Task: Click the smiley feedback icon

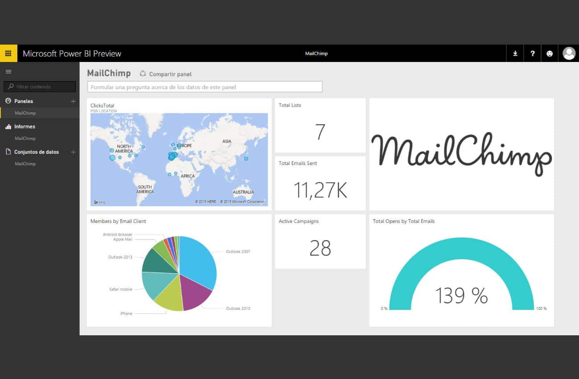Action: tap(550, 53)
